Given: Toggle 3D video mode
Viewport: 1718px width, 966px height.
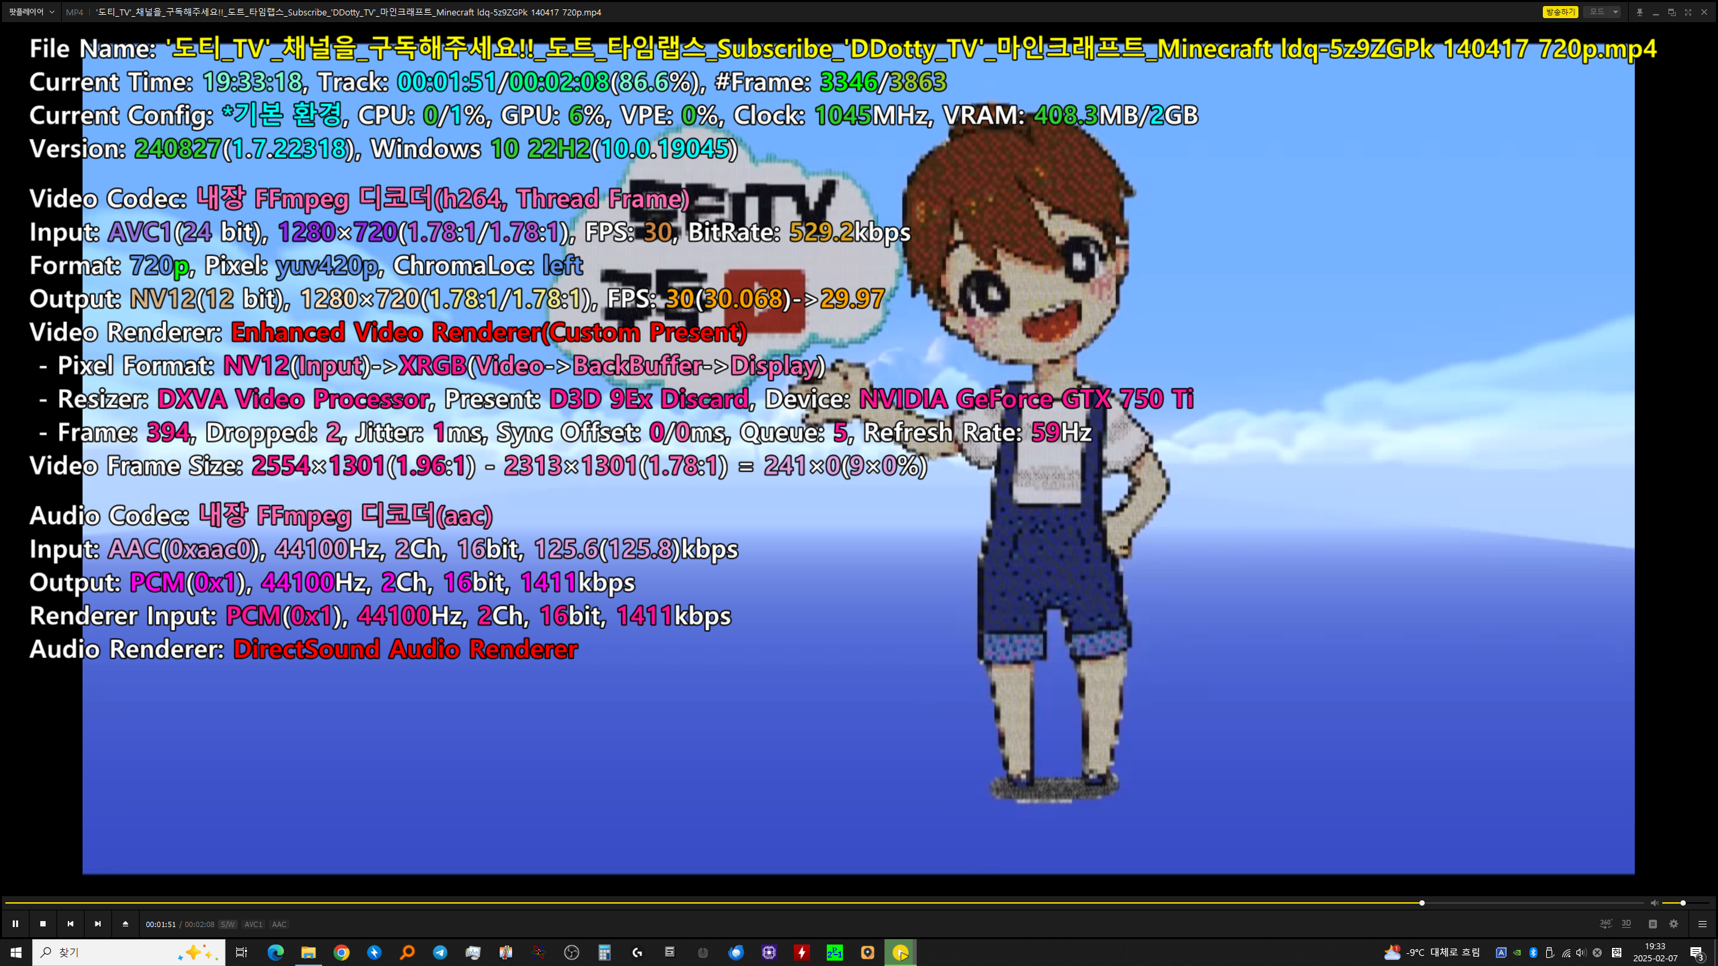Looking at the screenshot, I should point(1627,924).
